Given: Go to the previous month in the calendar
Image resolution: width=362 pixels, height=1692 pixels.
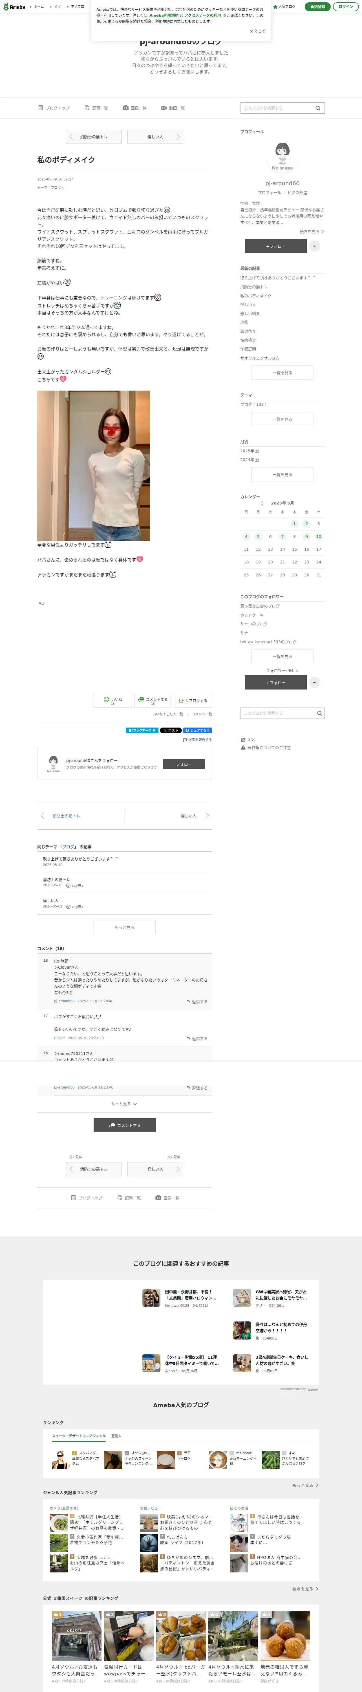Looking at the screenshot, I should [x=261, y=503].
